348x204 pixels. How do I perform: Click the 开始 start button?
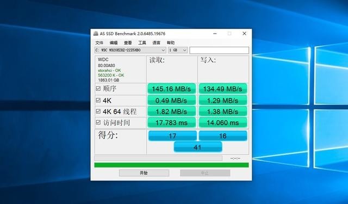click(144, 173)
